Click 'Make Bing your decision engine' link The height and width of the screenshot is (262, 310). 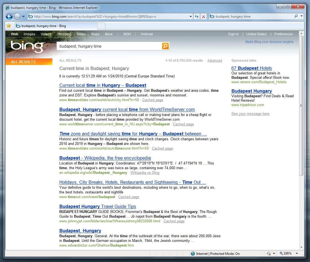pos(269,42)
